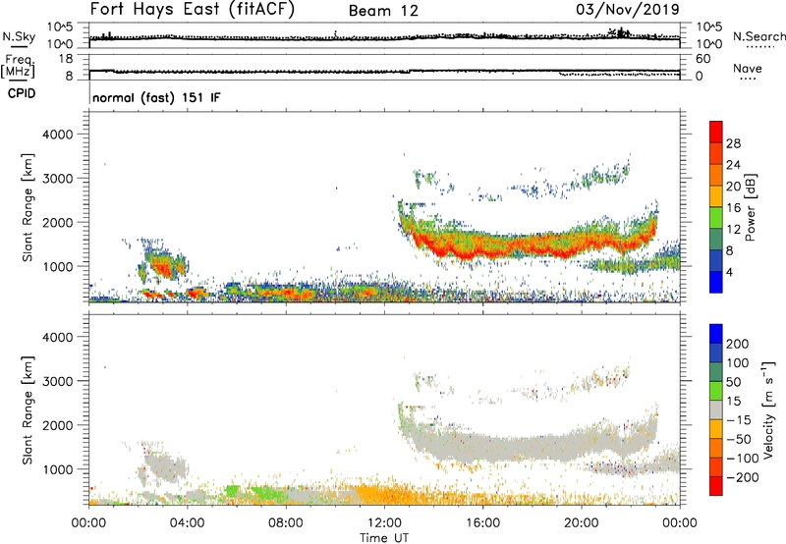
Task: Click the date '03/Nov/2019'
Action: coord(628,9)
